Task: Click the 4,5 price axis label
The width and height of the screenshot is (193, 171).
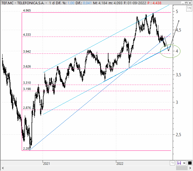Action: point(178,30)
